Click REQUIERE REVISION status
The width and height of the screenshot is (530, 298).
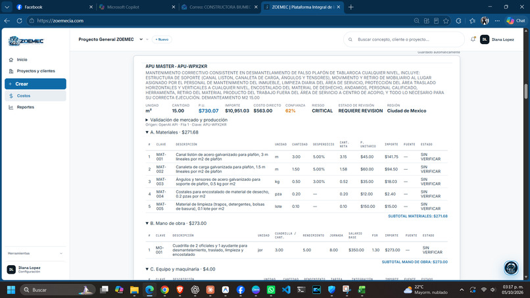click(x=360, y=111)
